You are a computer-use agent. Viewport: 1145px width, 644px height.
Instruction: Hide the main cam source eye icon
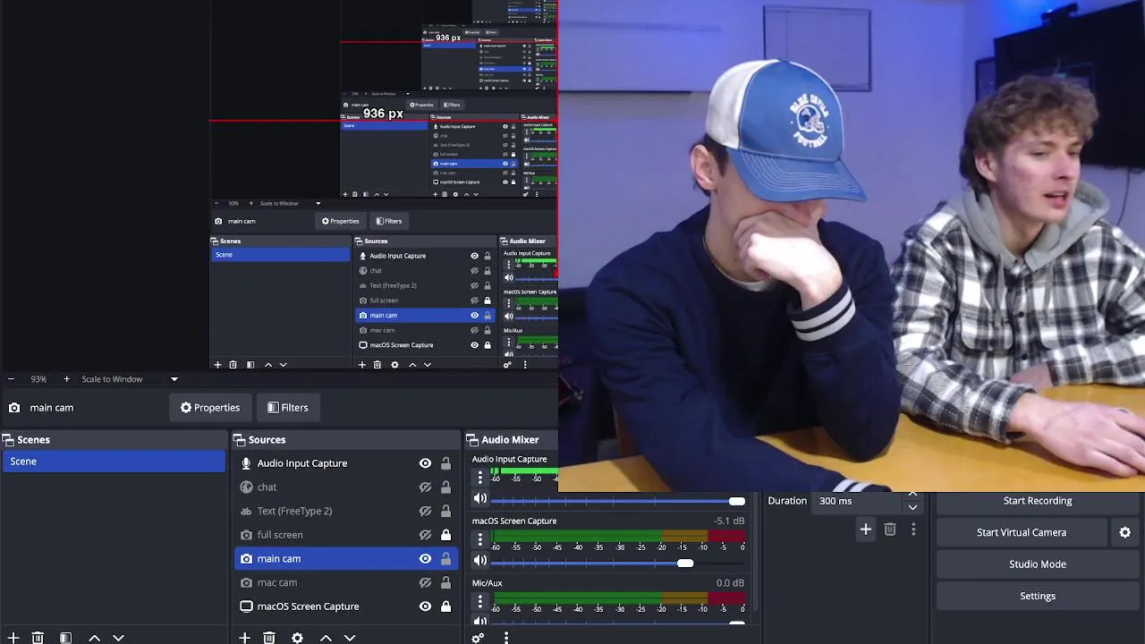425,559
